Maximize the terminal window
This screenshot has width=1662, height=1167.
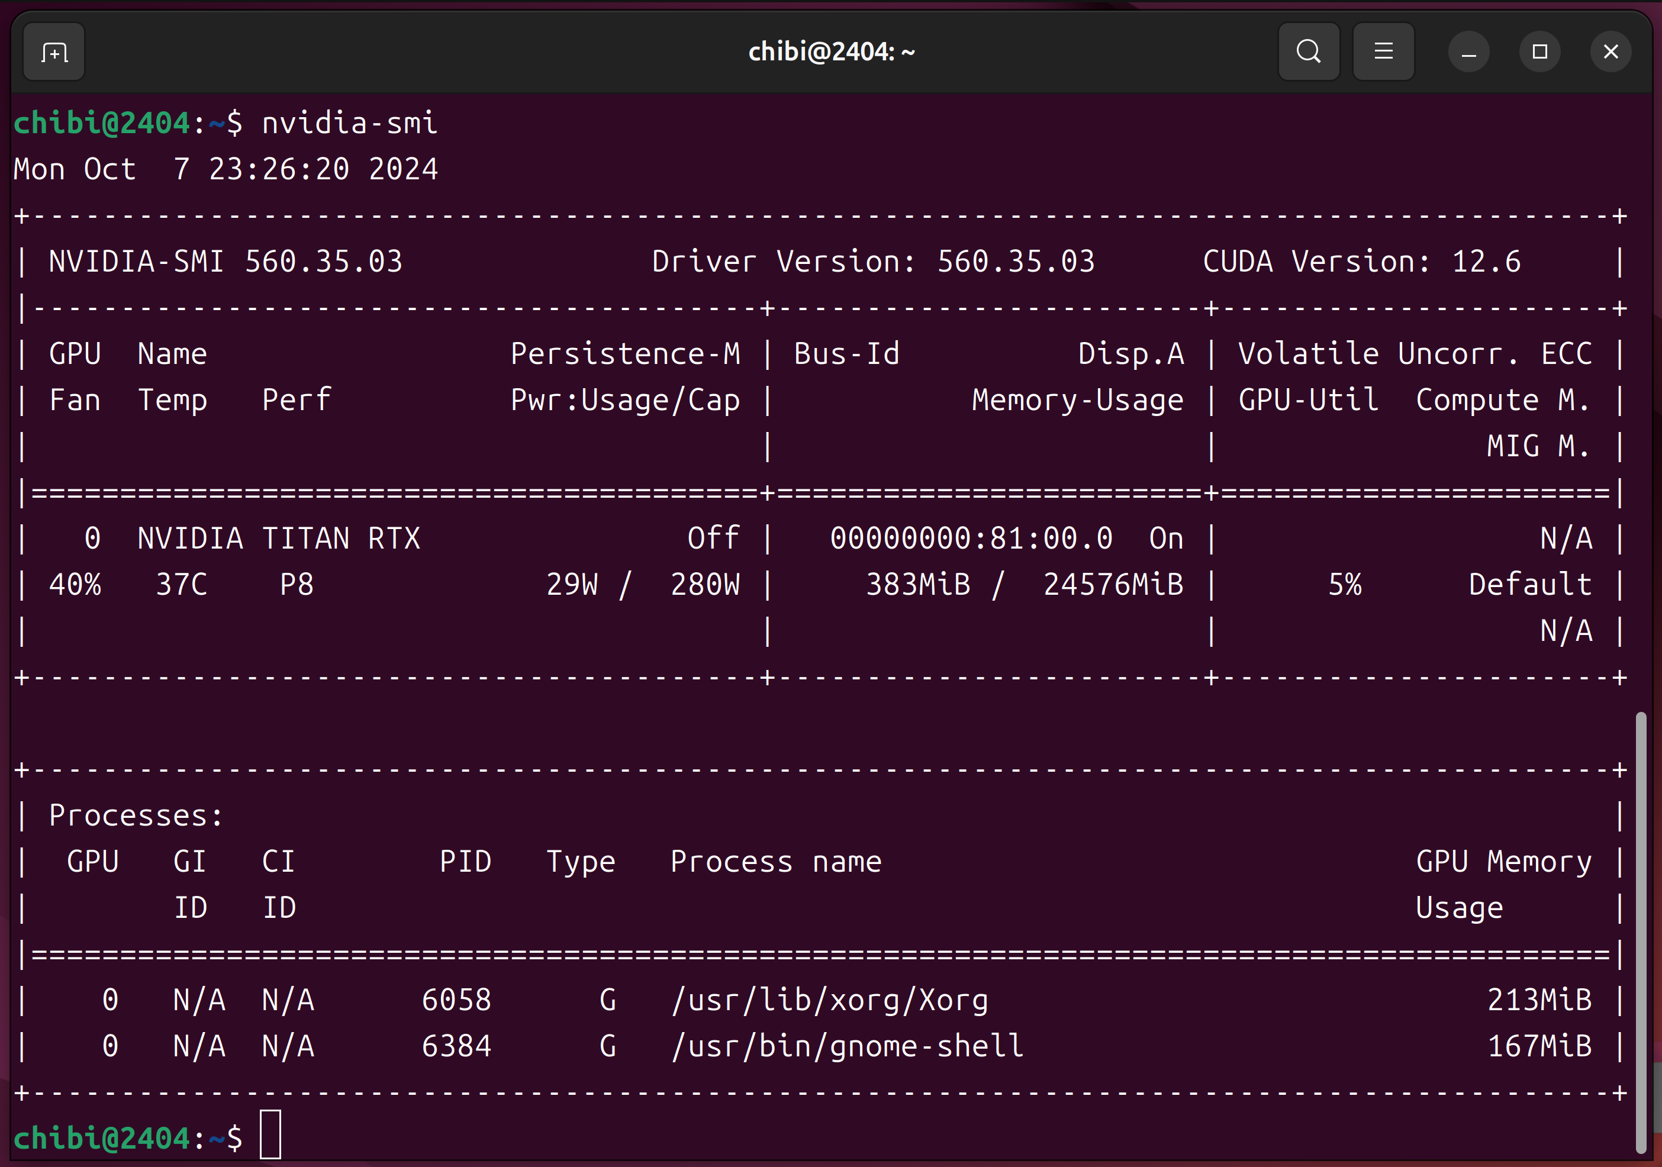pyautogui.click(x=1539, y=52)
